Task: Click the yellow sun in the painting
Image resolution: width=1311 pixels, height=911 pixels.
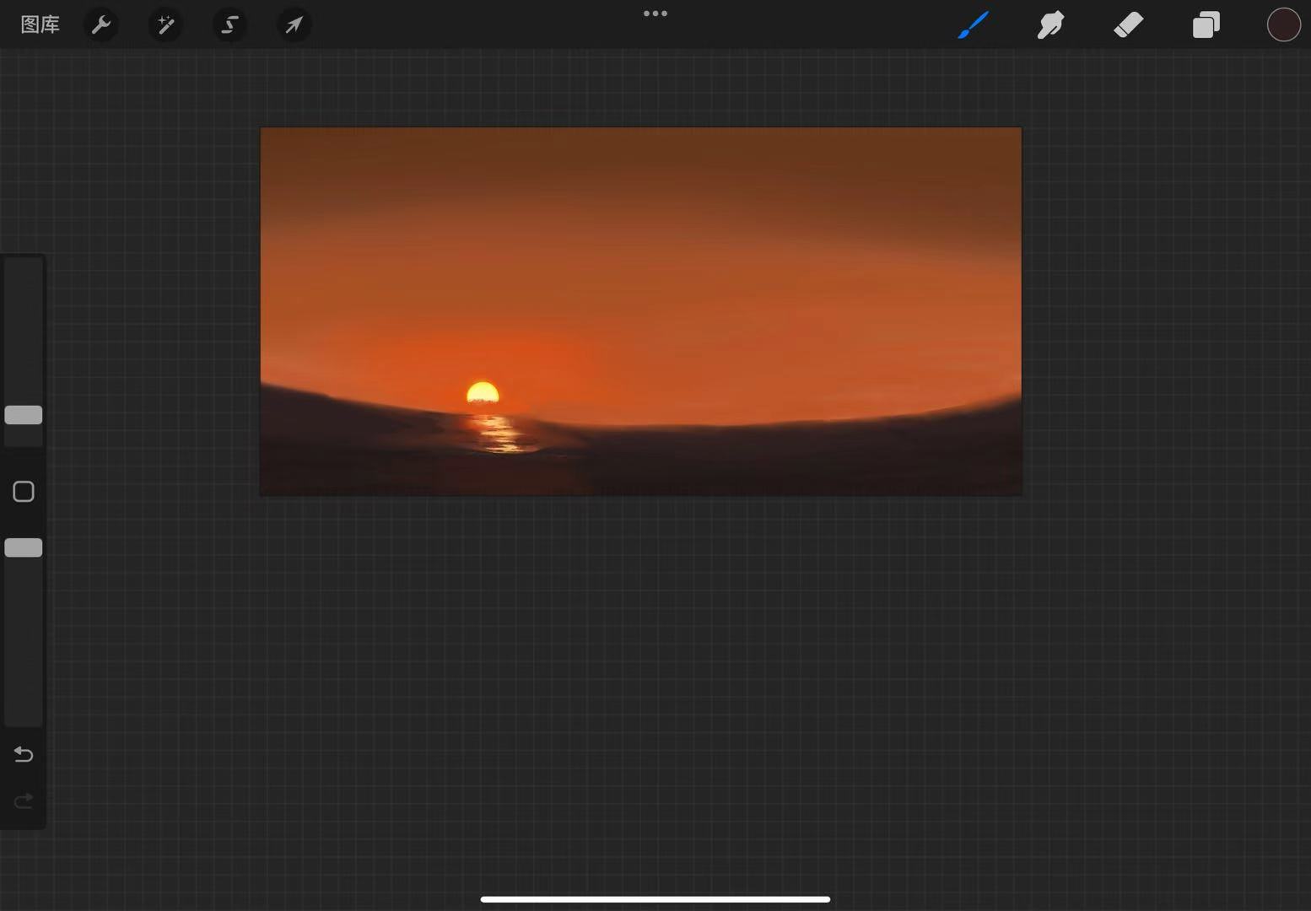Action: pos(483,393)
